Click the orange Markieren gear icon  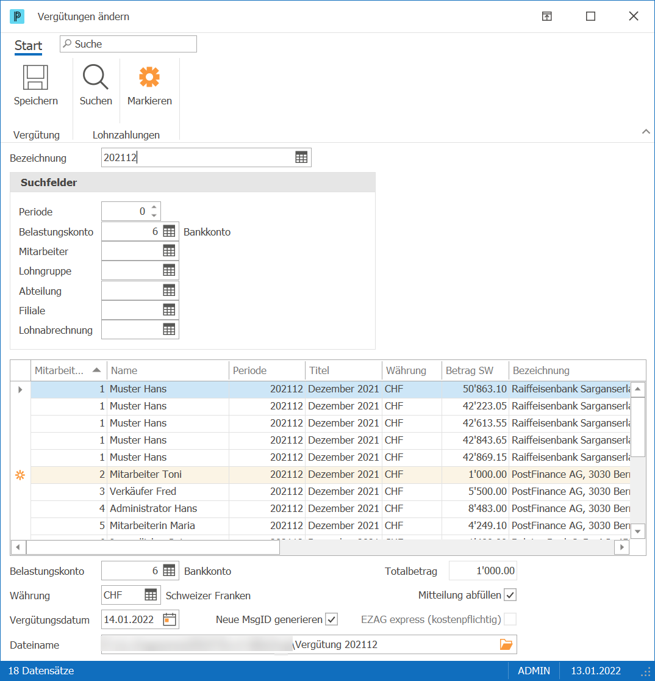click(149, 77)
